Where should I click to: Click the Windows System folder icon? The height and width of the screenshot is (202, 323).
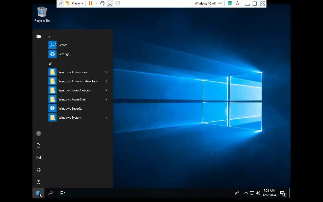coord(52,118)
